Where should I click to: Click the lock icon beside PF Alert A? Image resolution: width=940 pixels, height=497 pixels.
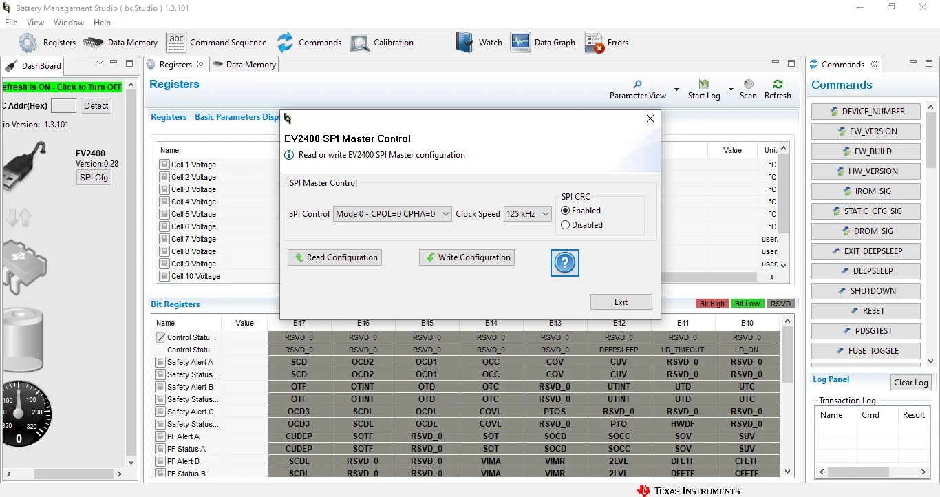(x=160, y=436)
